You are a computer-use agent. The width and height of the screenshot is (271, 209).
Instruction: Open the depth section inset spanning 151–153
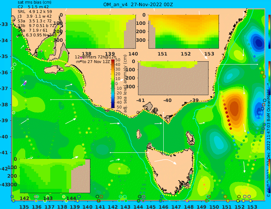pos(184,32)
